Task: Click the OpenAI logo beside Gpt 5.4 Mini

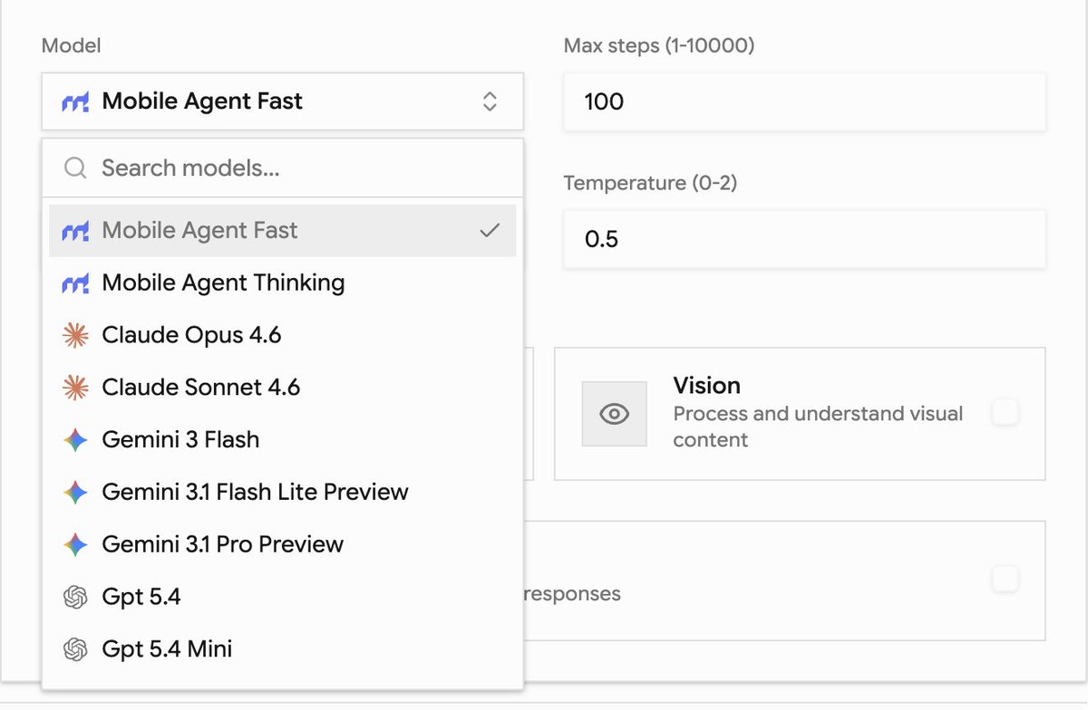Action: point(75,649)
